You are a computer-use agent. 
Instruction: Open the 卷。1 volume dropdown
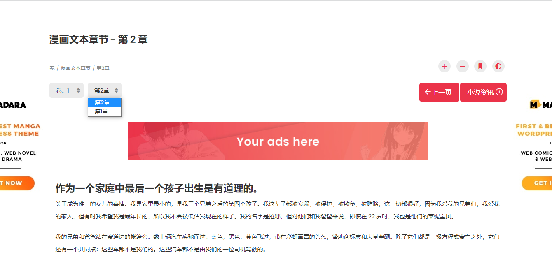[x=66, y=90]
